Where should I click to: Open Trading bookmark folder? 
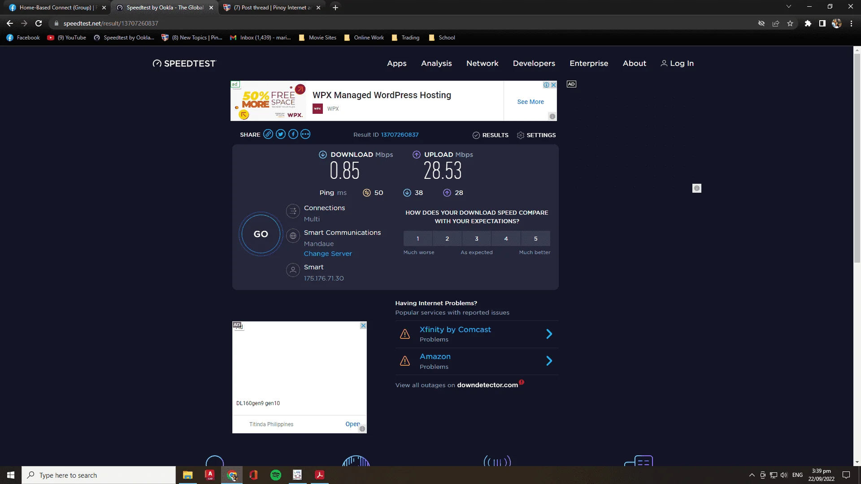click(405, 38)
